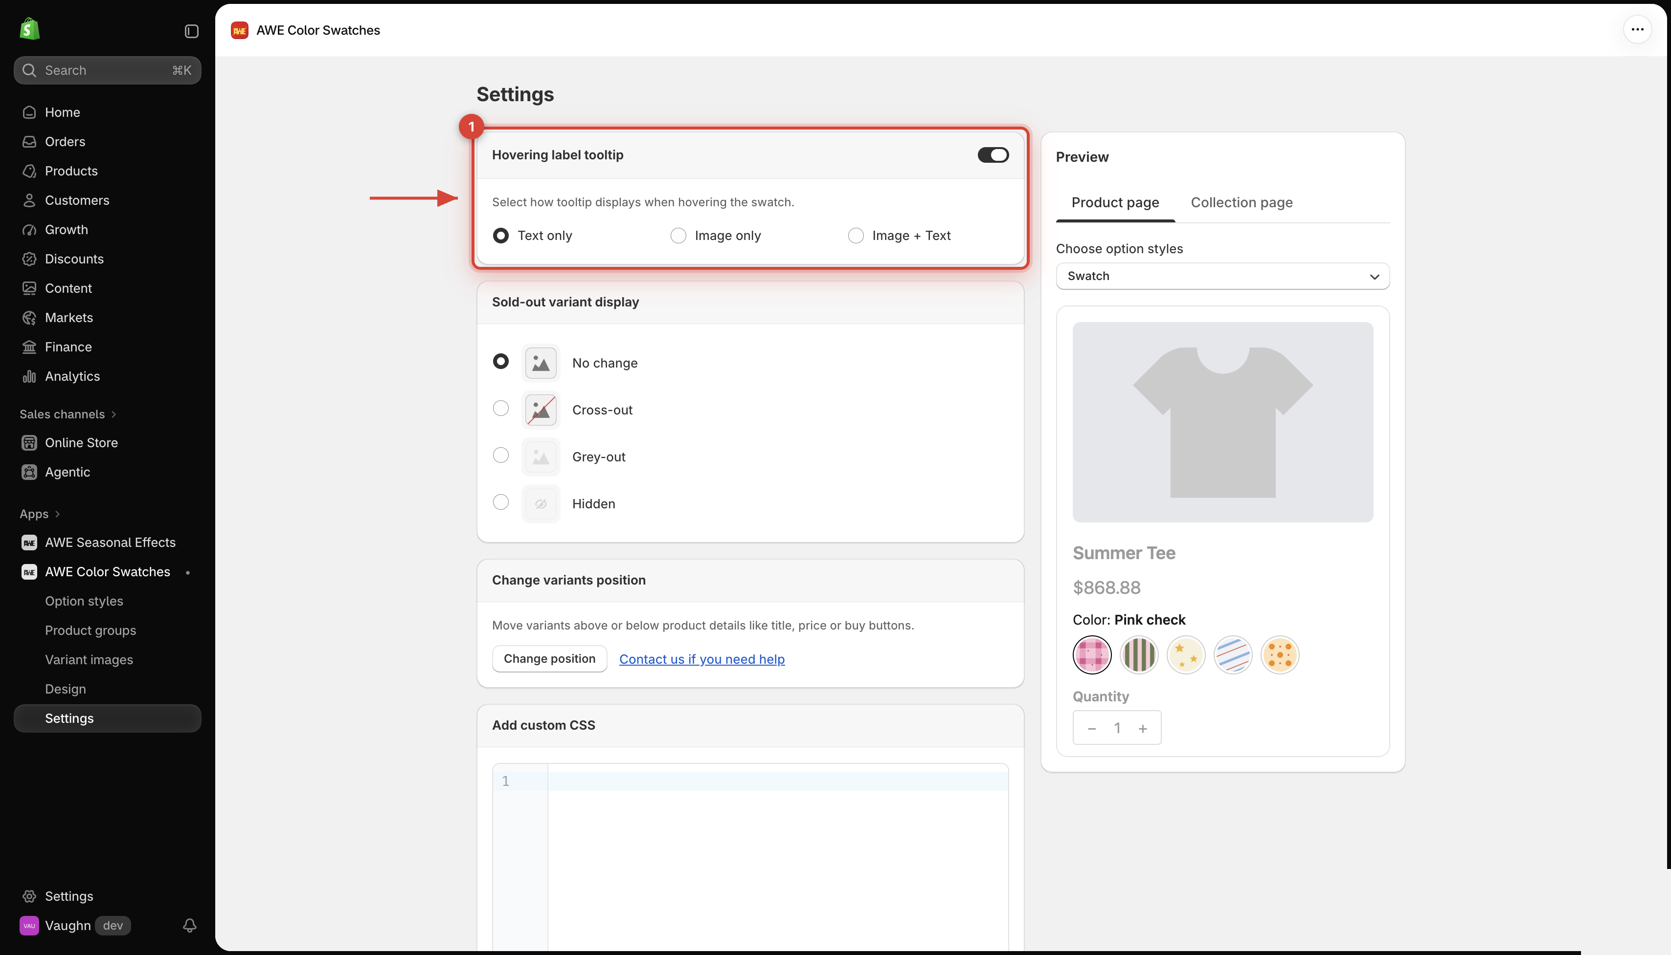
Task: Open Variant images submenu item
Action: click(x=89, y=660)
